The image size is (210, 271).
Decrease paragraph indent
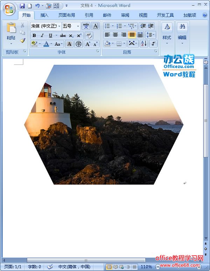click(x=143, y=26)
